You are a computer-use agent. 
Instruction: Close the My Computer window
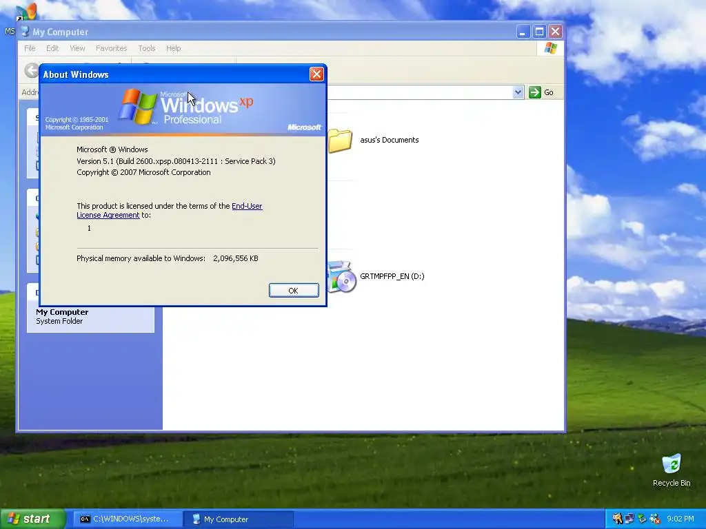555,32
